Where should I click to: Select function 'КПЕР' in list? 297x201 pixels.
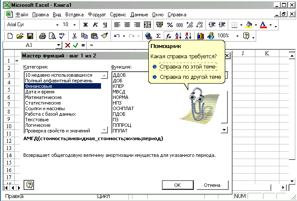coord(118,86)
